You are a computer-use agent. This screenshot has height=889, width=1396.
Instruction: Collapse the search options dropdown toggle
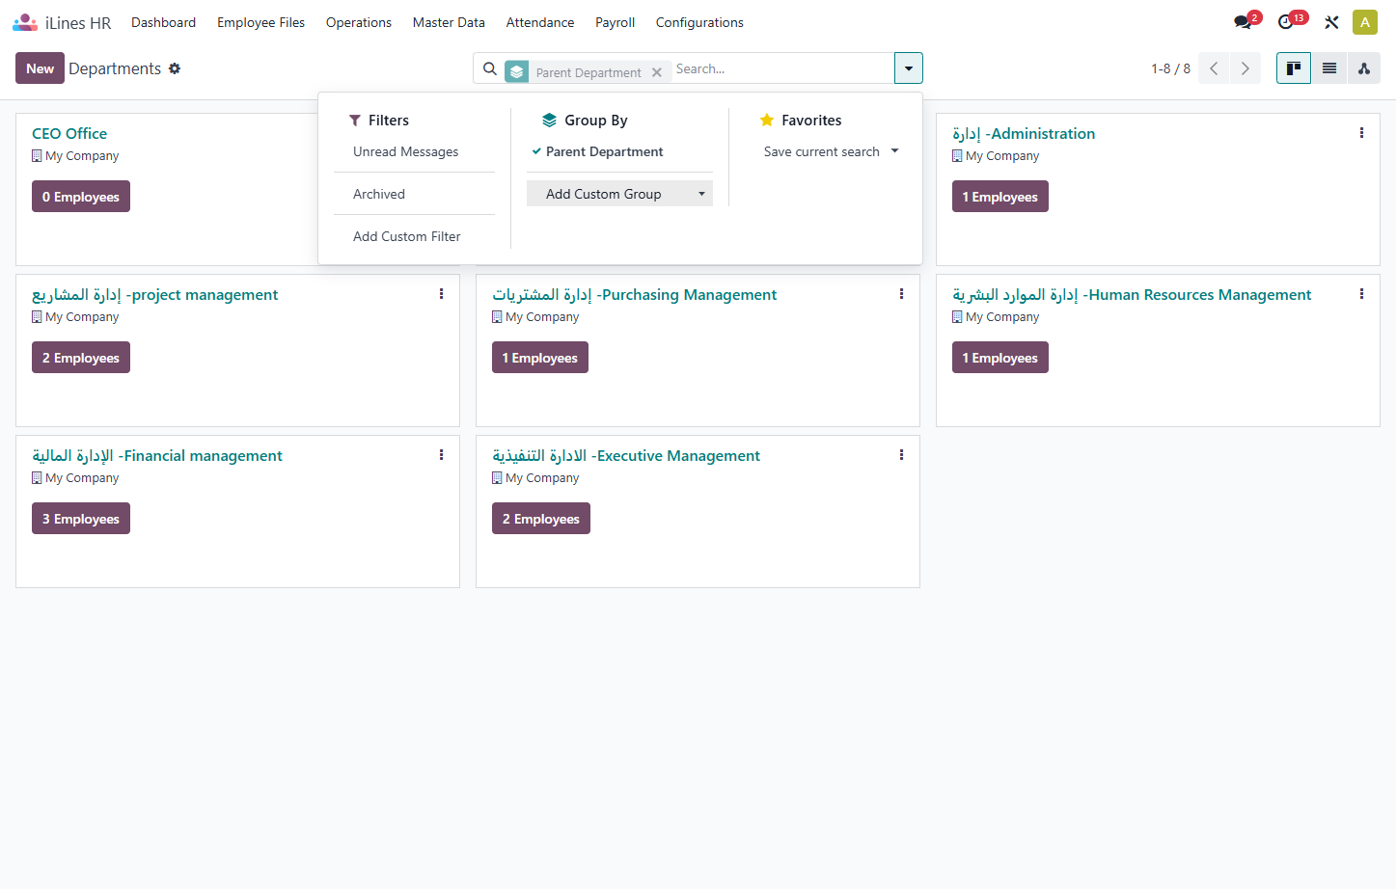(909, 68)
